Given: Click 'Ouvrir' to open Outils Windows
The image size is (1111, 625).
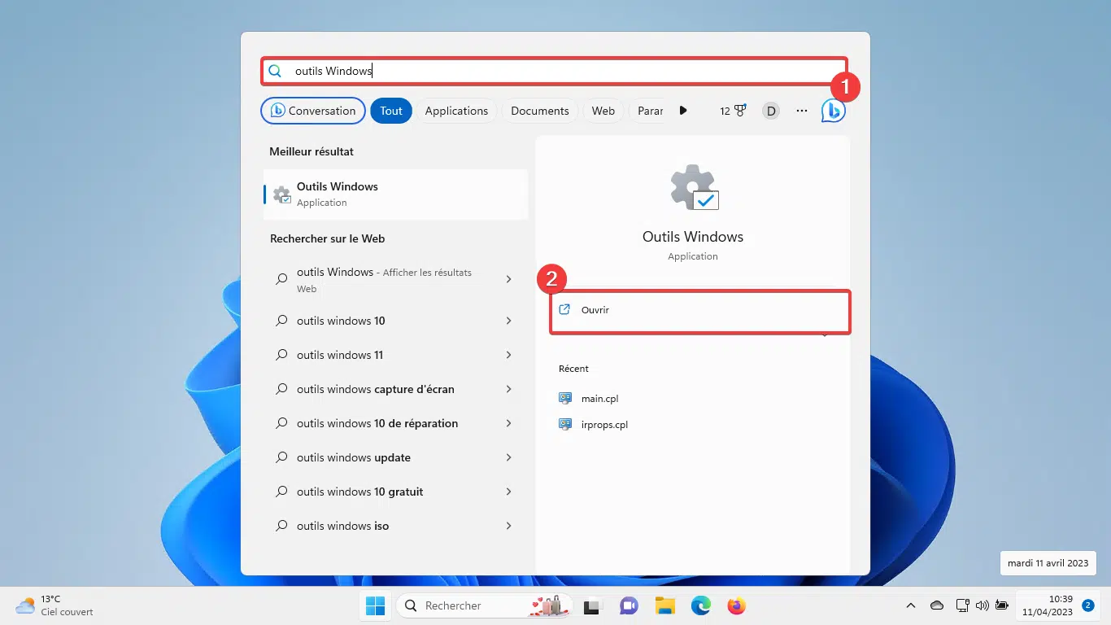Looking at the screenshot, I should point(700,310).
